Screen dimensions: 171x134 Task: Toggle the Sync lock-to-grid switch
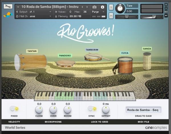pyautogui.click(x=92, y=109)
